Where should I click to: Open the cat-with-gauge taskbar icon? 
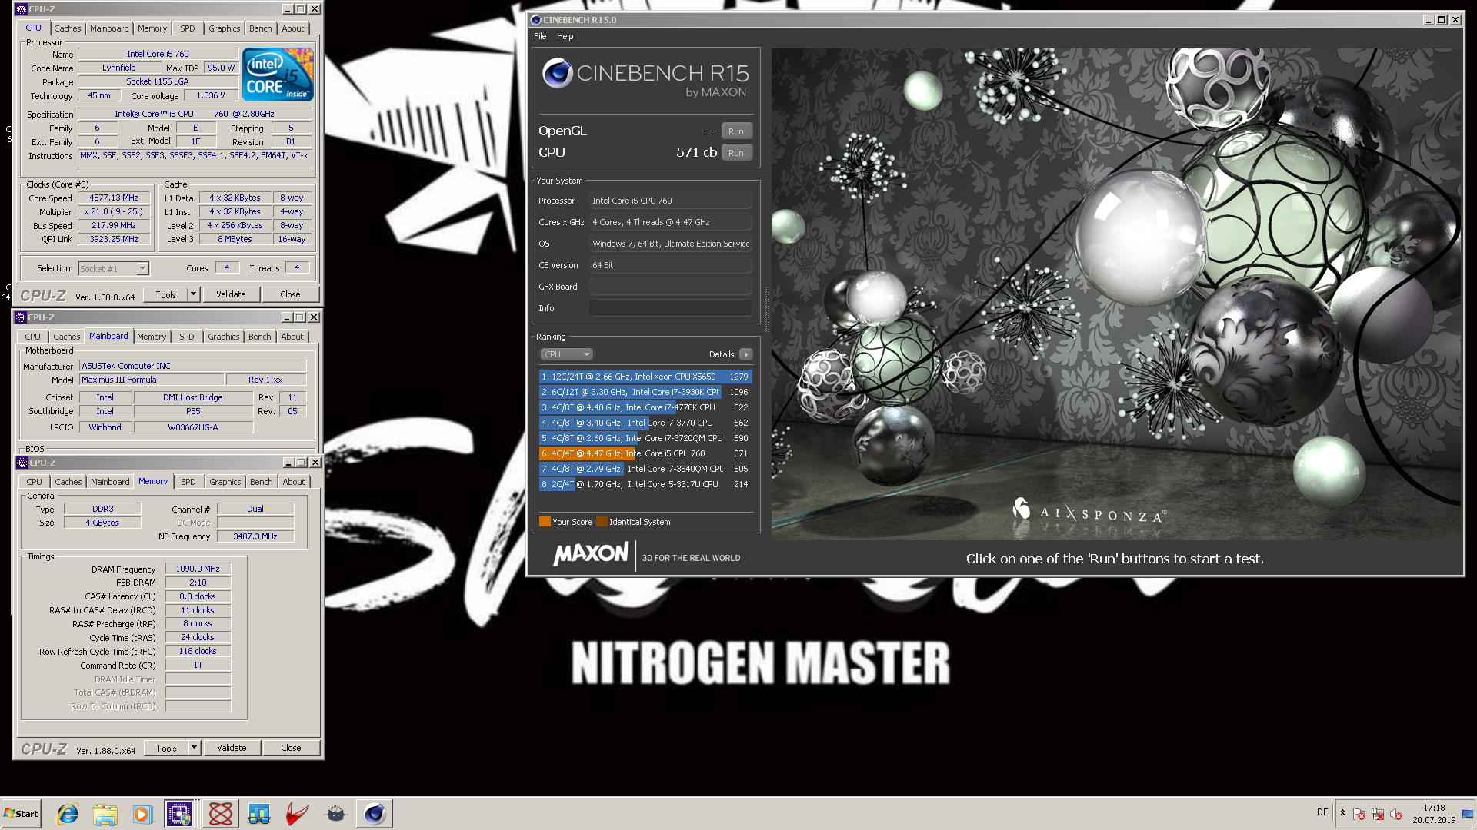[x=336, y=813]
